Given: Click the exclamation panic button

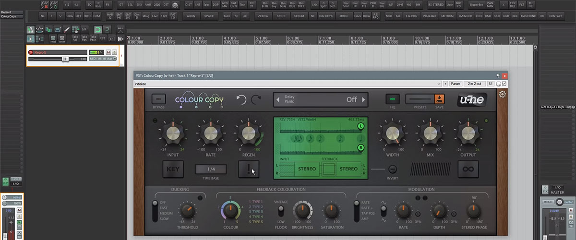Looking at the screenshot, I should point(249,169).
